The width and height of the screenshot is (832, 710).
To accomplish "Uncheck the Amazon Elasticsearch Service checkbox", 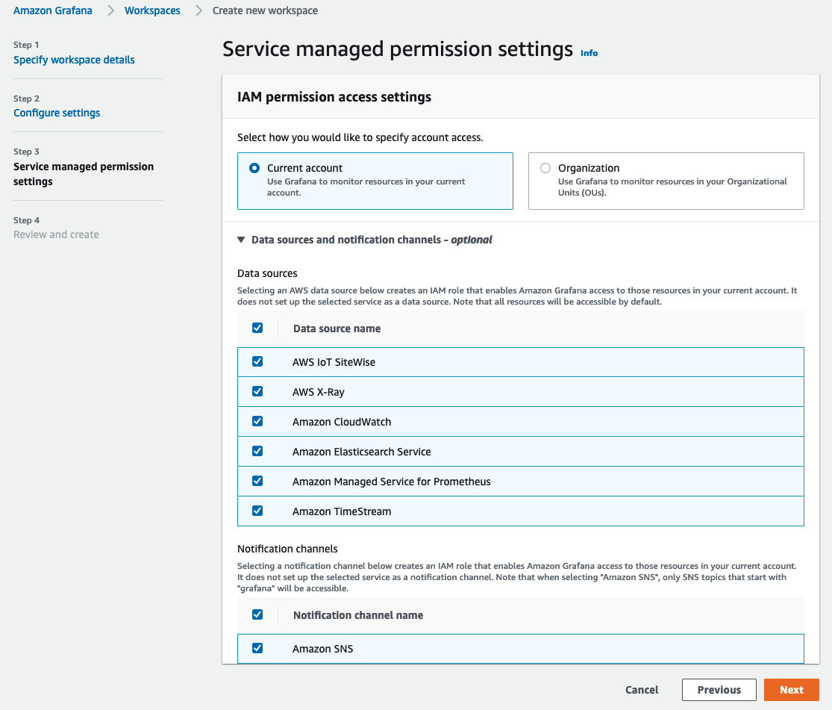I will tap(257, 451).
